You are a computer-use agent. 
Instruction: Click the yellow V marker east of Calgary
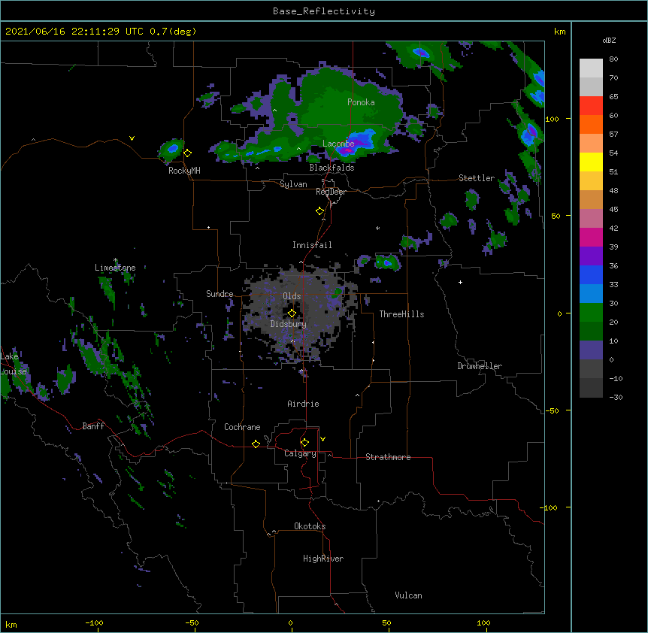322,439
